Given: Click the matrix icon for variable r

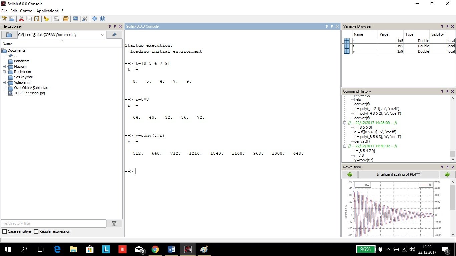Looking at the screenshot, I should tap(347, 41).
